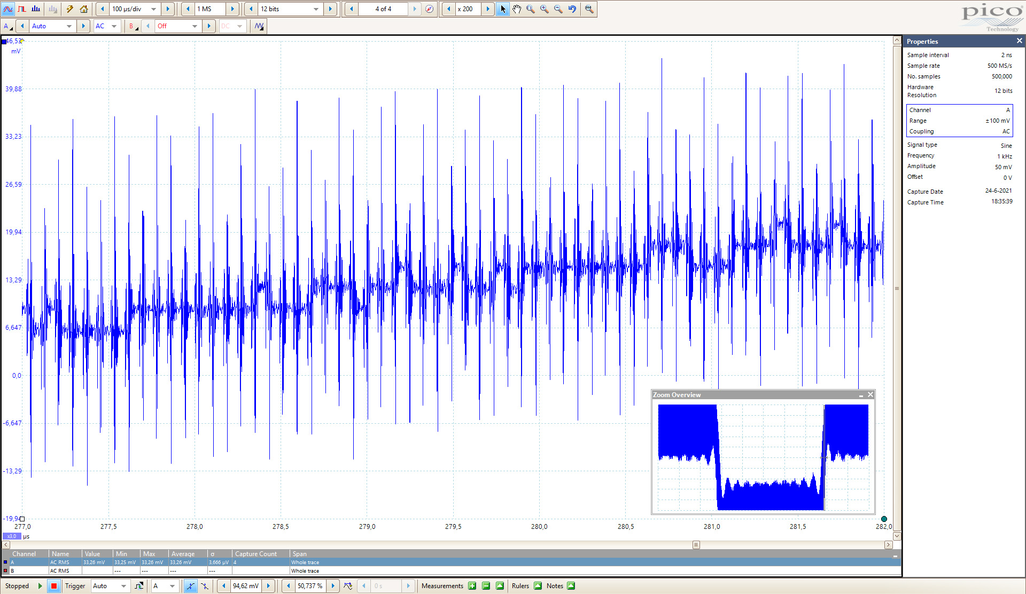
Task: Delete measurement with minus icon
Action: coord(486,586)
